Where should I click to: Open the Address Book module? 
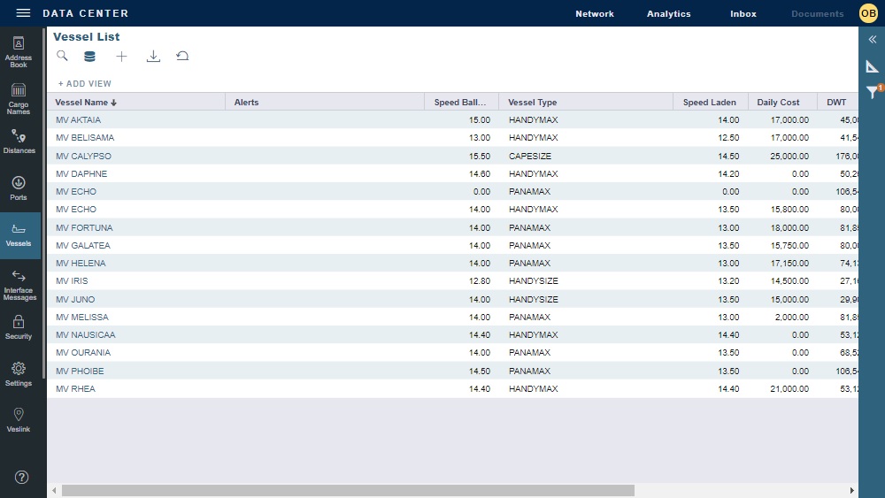(19, 51)
